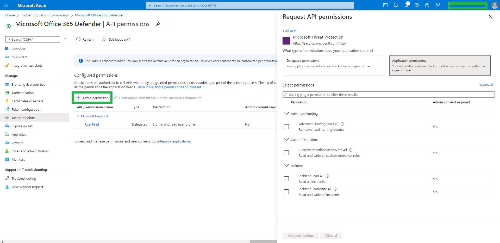The height and width of the screenshot is (243, 500).
Task: Click the sidebar Search (Ctrl+/) field
Action: pyautogui.click(x=33, y=39)
